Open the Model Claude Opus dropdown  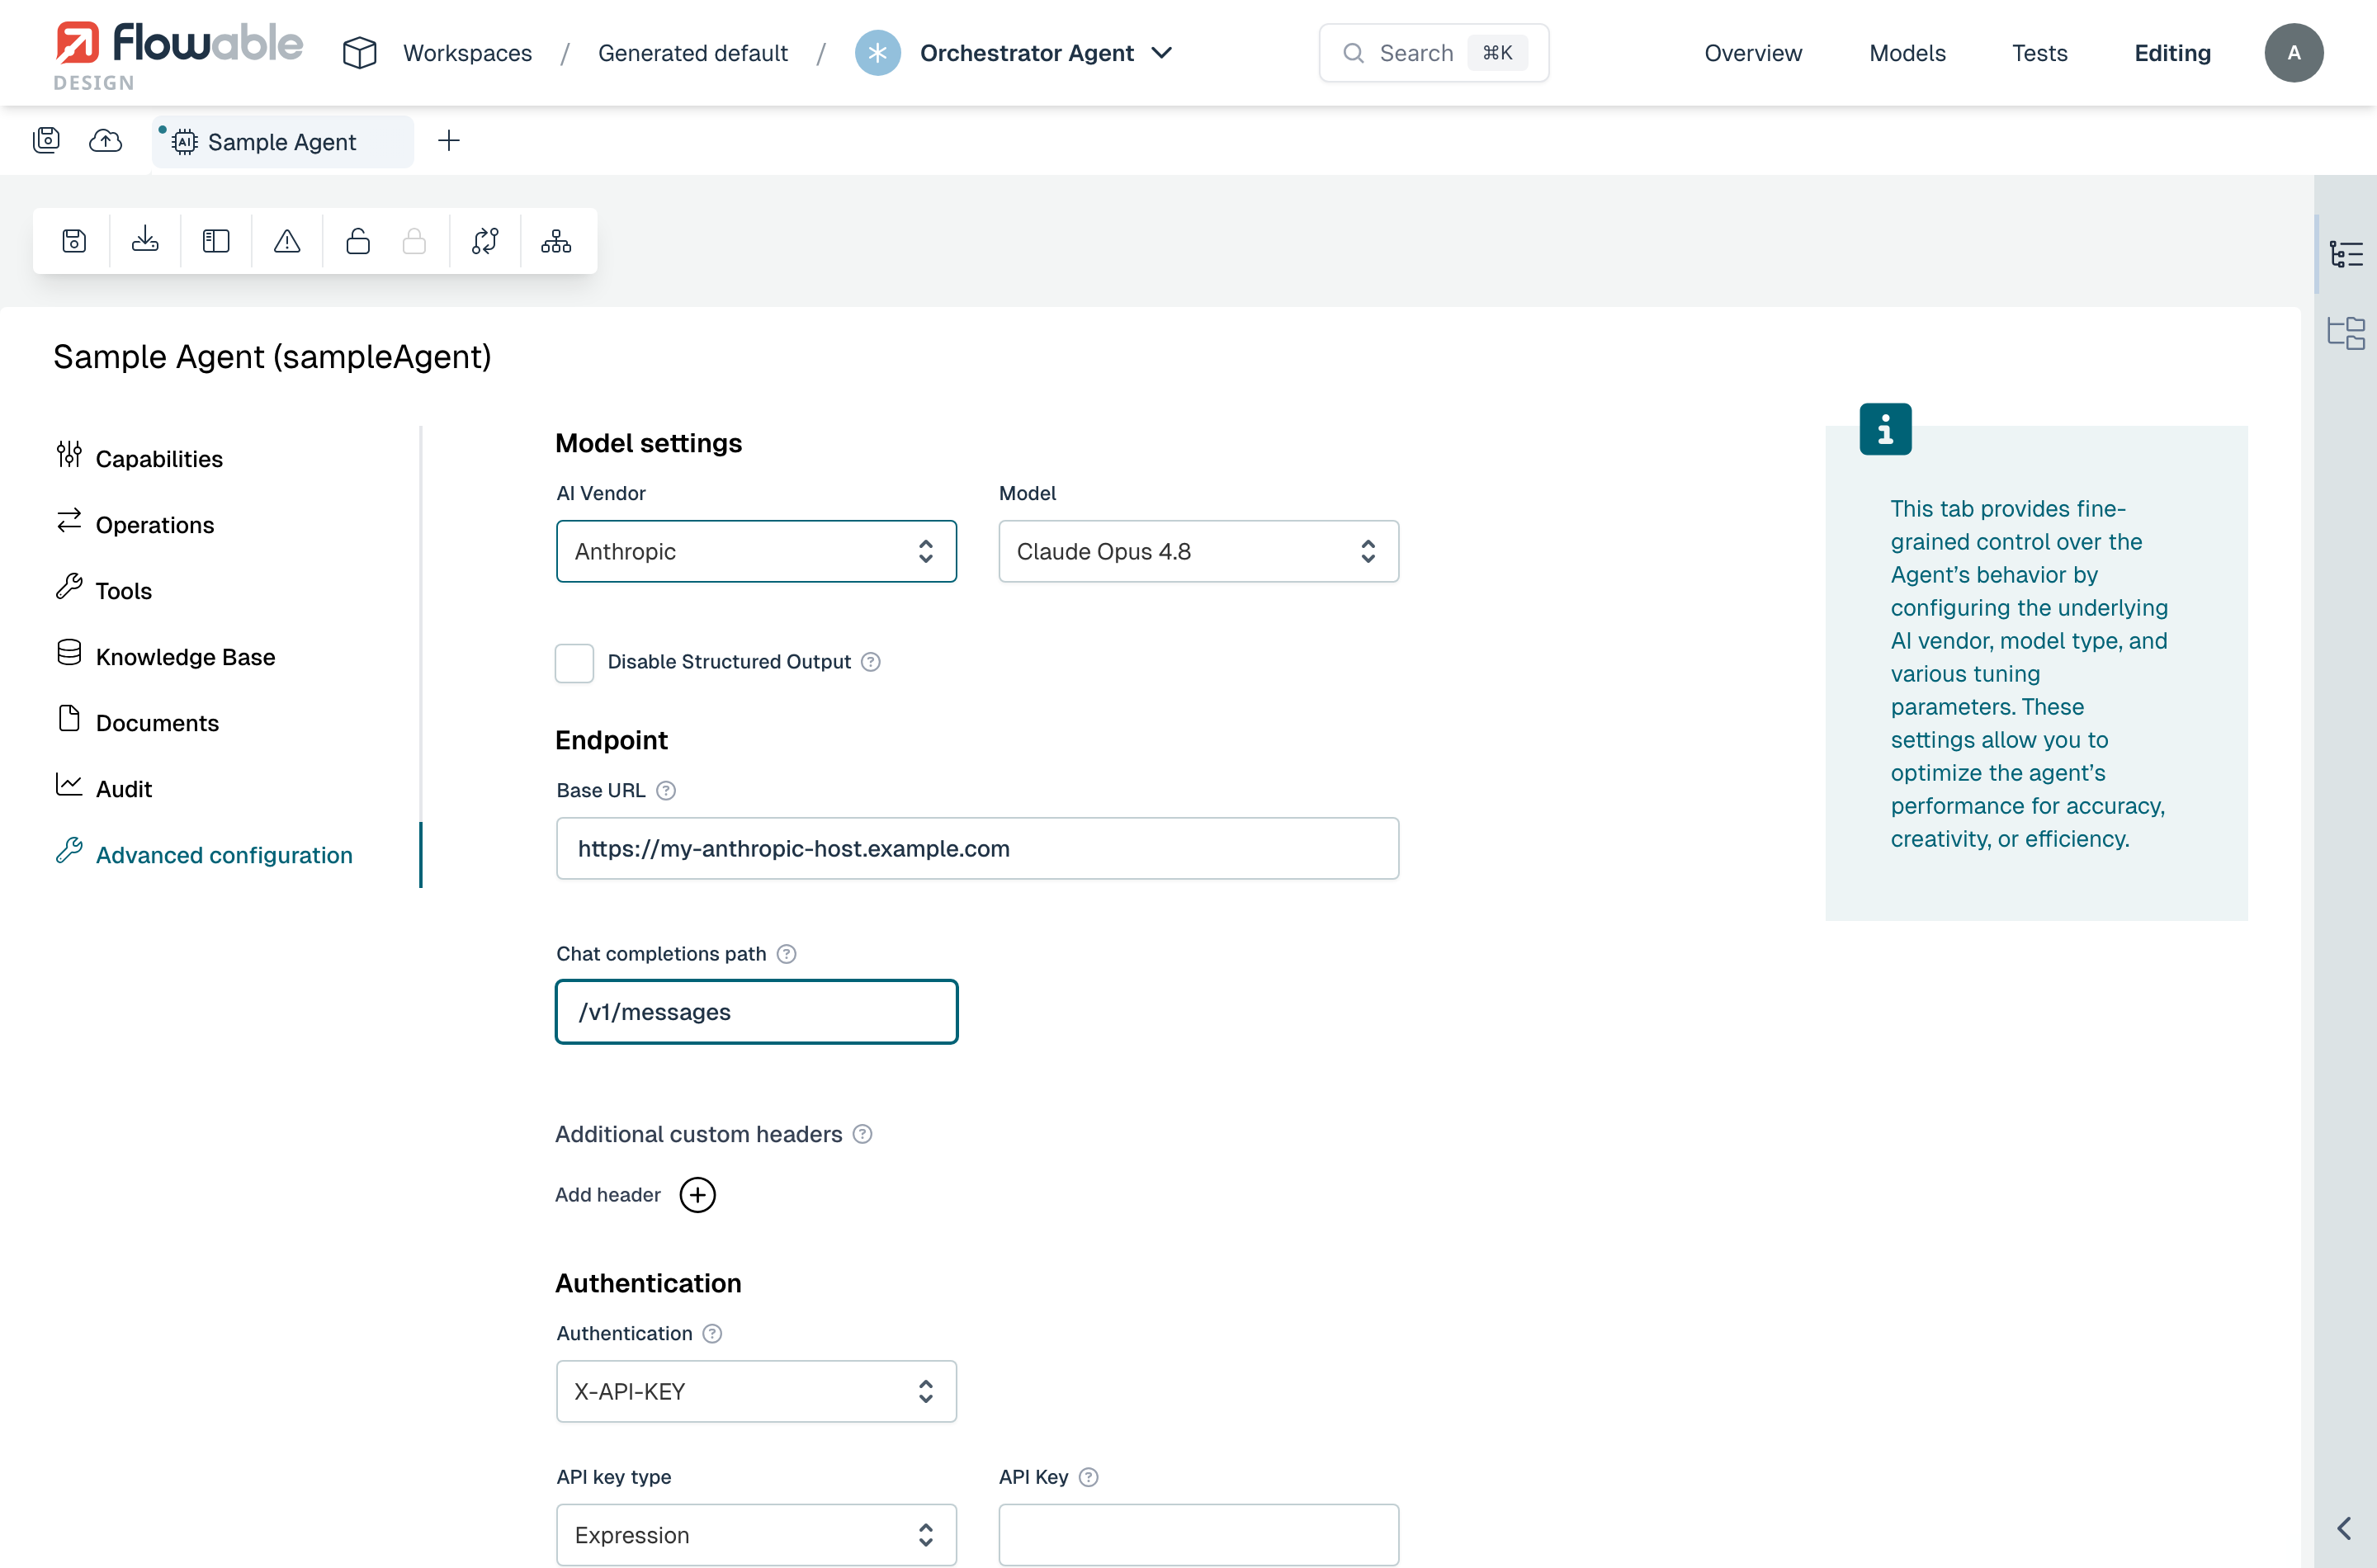[1198, 551]
